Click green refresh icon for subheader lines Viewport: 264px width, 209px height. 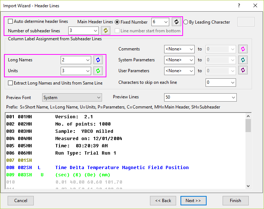point(105,31)
